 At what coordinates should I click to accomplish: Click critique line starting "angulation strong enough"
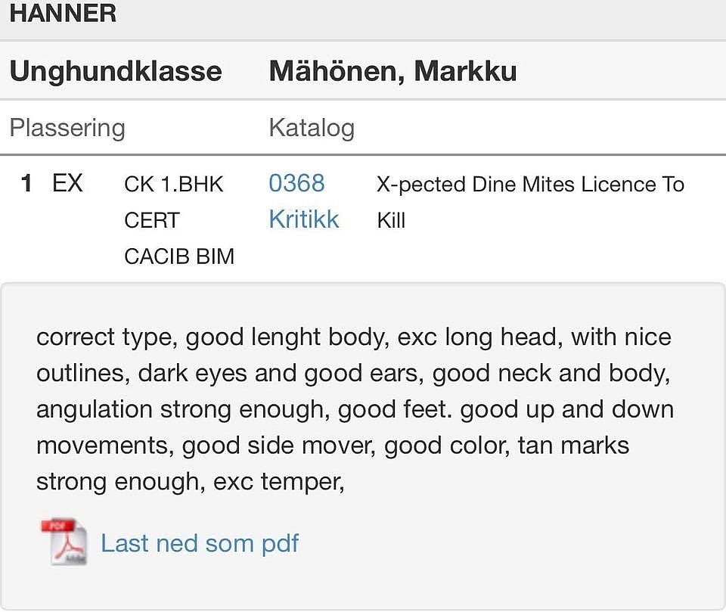pyautogui.click(x=355, y=409)
